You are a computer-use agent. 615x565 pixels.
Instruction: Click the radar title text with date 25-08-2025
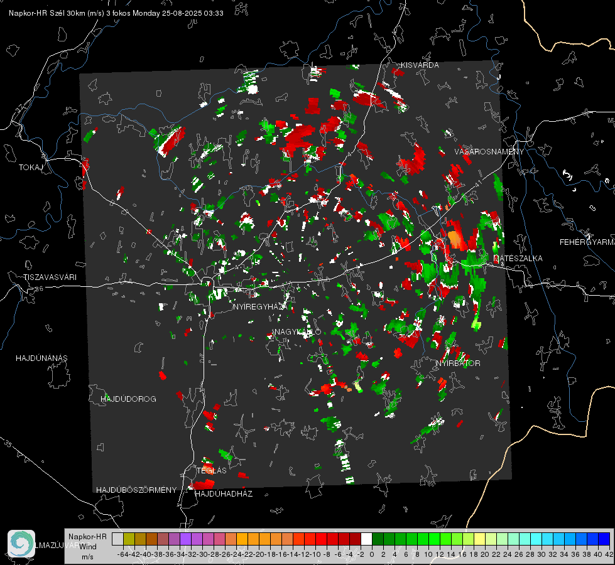coord(116,13)
